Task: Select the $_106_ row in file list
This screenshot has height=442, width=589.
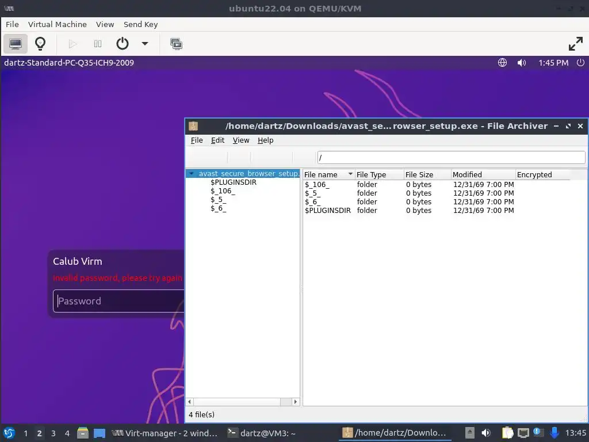Action: 437,185
